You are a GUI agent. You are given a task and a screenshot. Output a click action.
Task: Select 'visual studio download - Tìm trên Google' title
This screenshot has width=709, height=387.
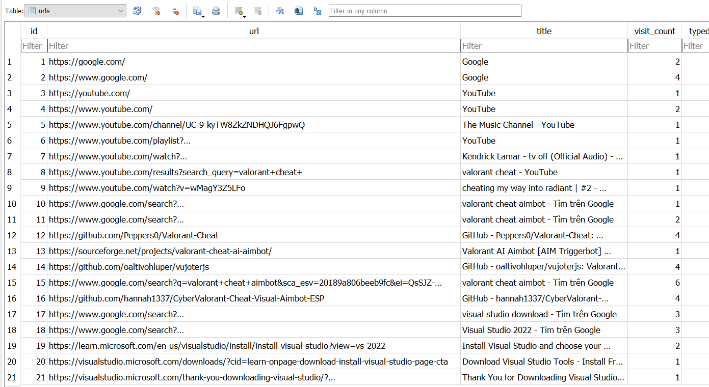point(544,314)
